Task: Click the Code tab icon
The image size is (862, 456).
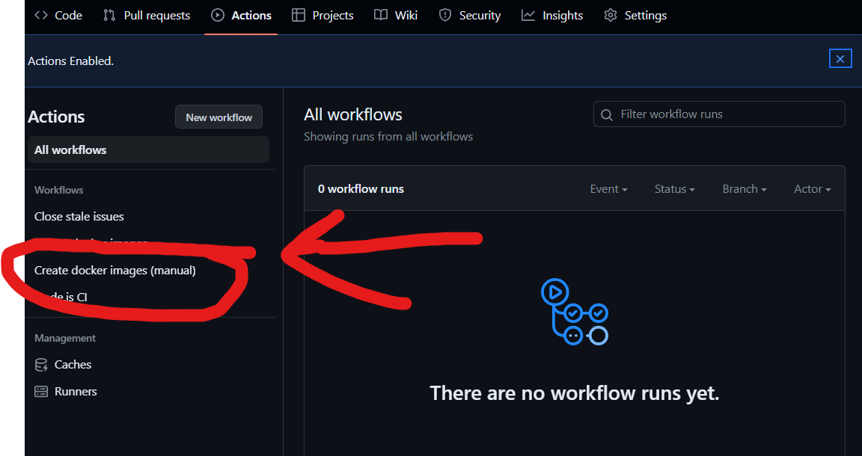Action: coord(41,16)
